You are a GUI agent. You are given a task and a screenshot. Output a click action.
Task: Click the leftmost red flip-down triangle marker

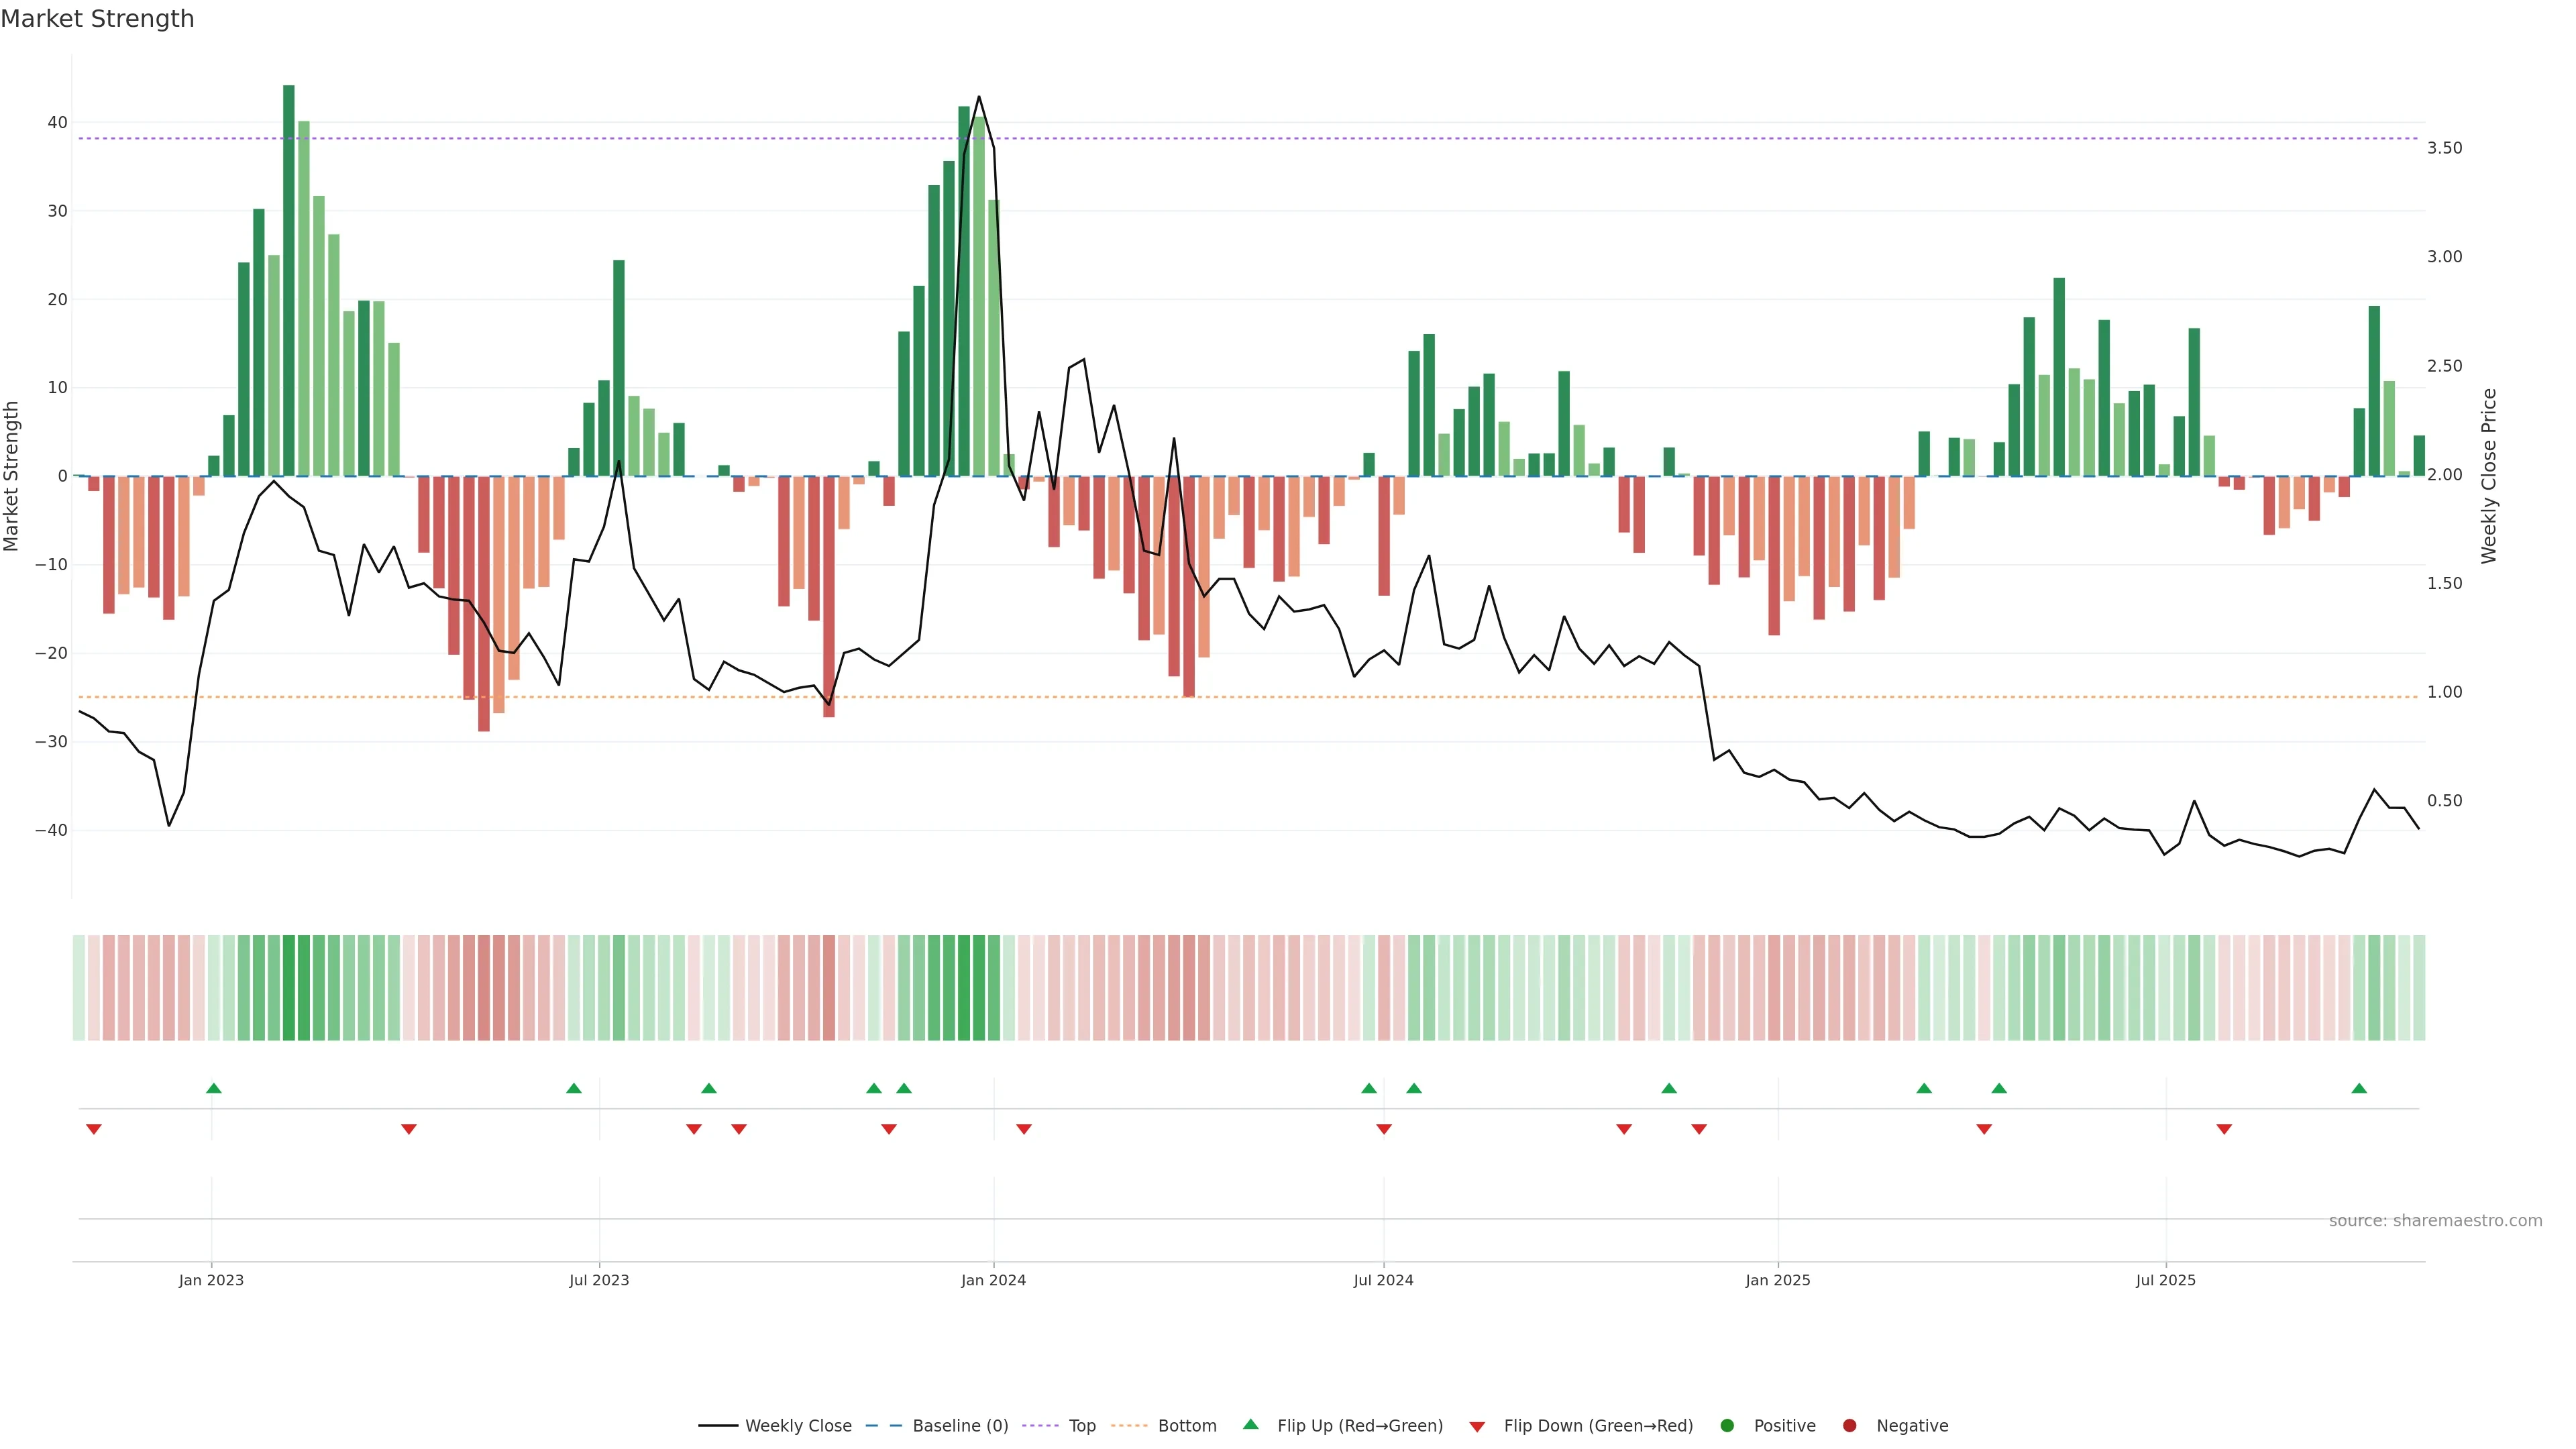(94, 1129)
